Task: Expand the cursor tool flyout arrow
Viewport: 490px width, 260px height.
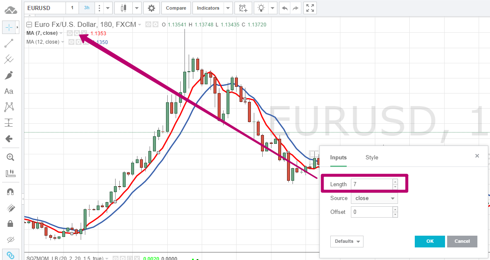Action: 18,28
